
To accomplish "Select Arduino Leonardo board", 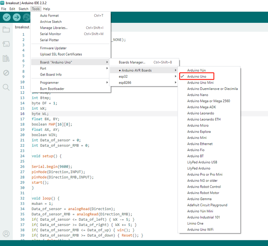I will (209, 114).
